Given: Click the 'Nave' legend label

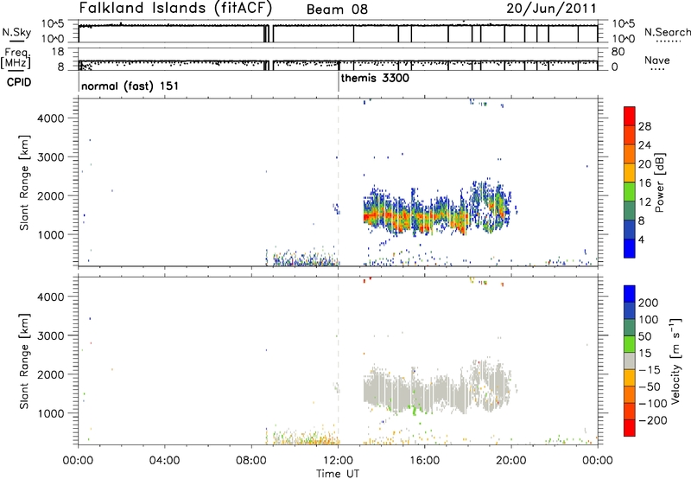Looking at the screenshot, I should (657, 60).
